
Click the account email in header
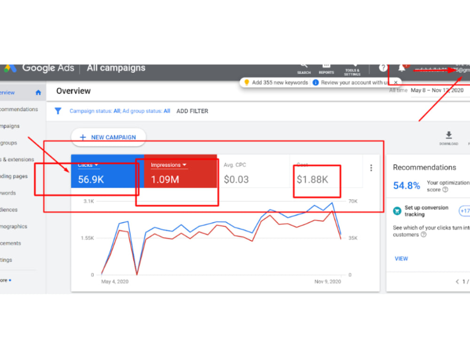coord(442,70)
